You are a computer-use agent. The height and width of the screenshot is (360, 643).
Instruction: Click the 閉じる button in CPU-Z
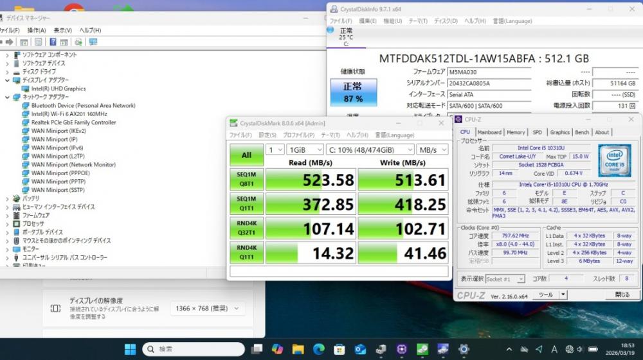pyautogui.click(x=622, y=295)
